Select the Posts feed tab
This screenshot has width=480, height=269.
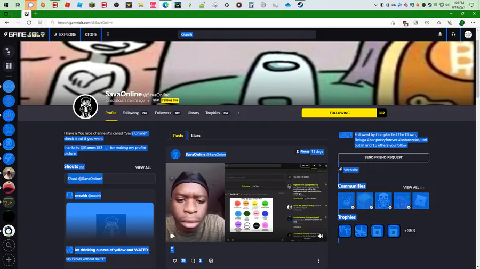tap(178, 136)
